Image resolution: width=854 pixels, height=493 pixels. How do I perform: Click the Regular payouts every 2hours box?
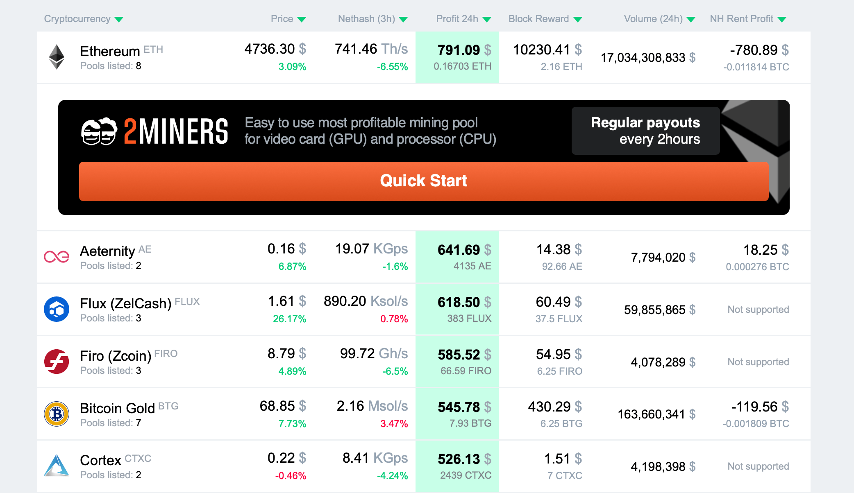coord(645,131)
